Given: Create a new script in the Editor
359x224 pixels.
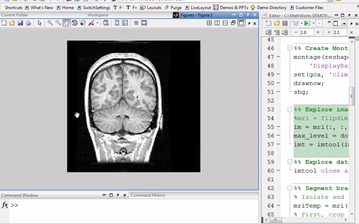Looking at the screenshot, I should point(269,23).
